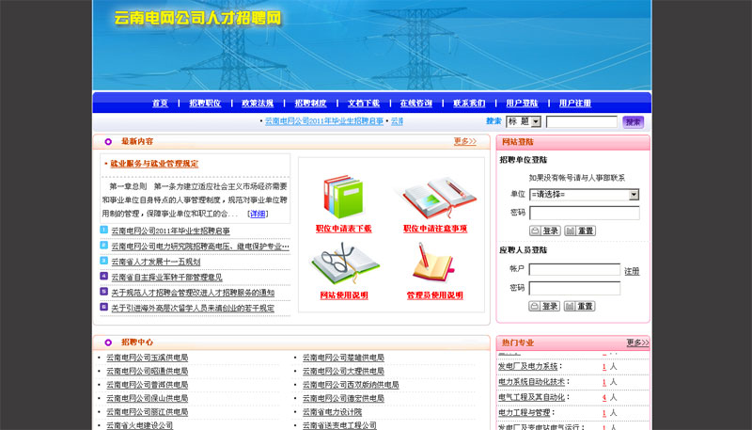Click the numbered icon 1 beside 云南电网公司2011年毕业生招聘启事
Image resolution: width=752 pixels, height=430 pixels.
[x=103, y=231]
